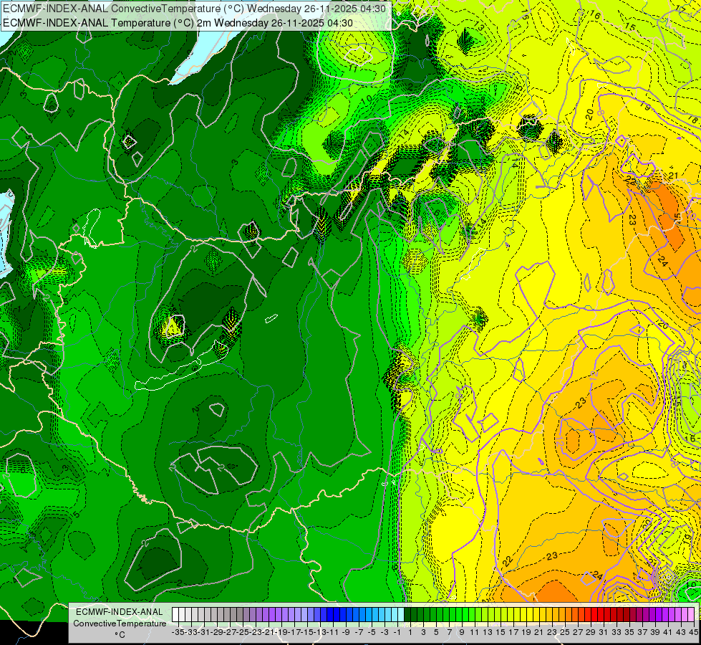Click the 24 contour label on right edge
The width and height of the screenshot is (701, 645).
662,262
